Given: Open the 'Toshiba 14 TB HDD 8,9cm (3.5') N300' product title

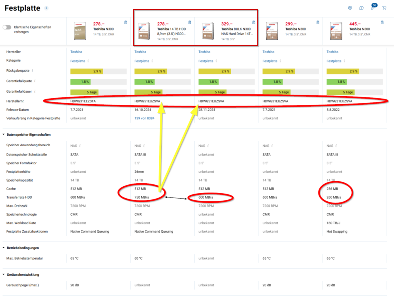Looking at the screenshot, I should point(172,32).
